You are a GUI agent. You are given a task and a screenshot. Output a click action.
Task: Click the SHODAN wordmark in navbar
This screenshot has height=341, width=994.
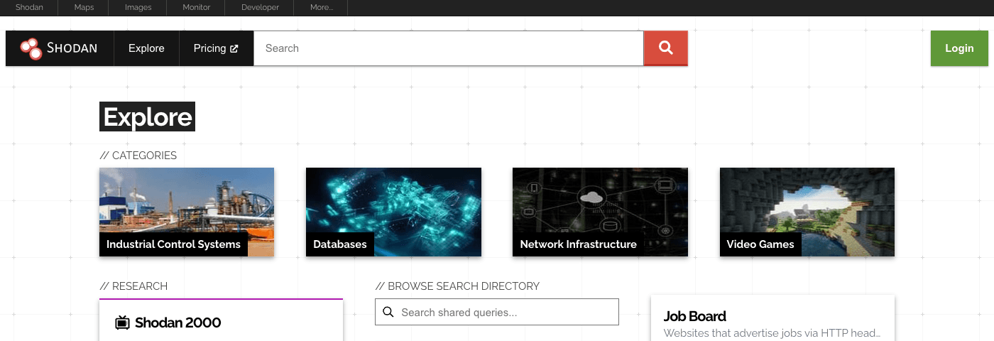click(x=72, y=48)
